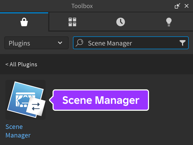The width and height of the screenshot is (193, 145).
Task: Click the purple Scene Manager callout label
Action: (101, 100)
